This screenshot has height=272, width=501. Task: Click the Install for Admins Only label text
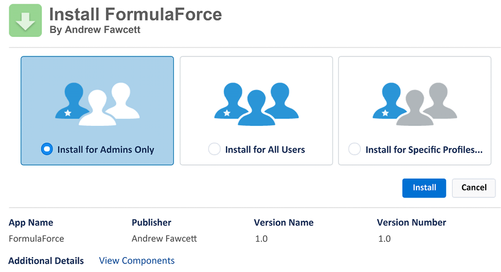click(x=106, y=150)
